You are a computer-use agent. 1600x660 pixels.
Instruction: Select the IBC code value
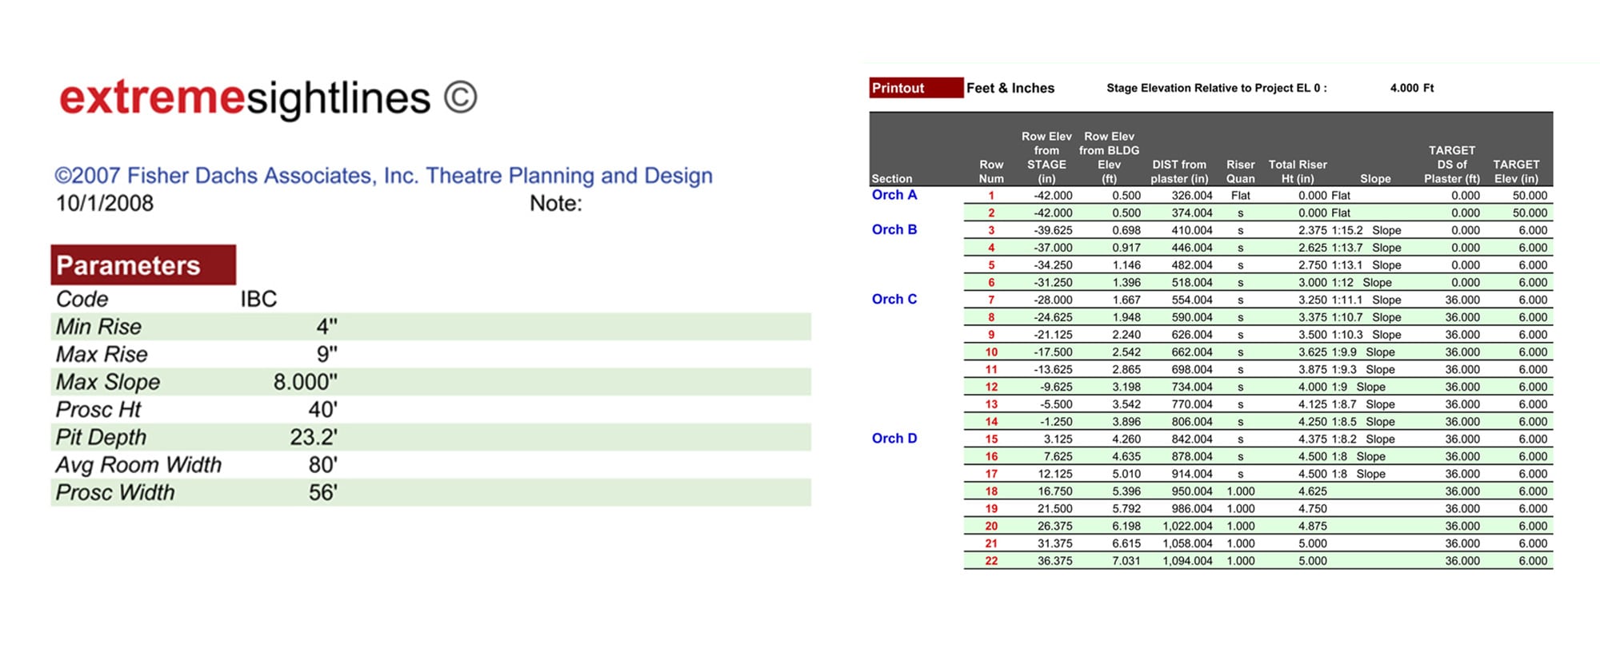[x=258, y=299]
